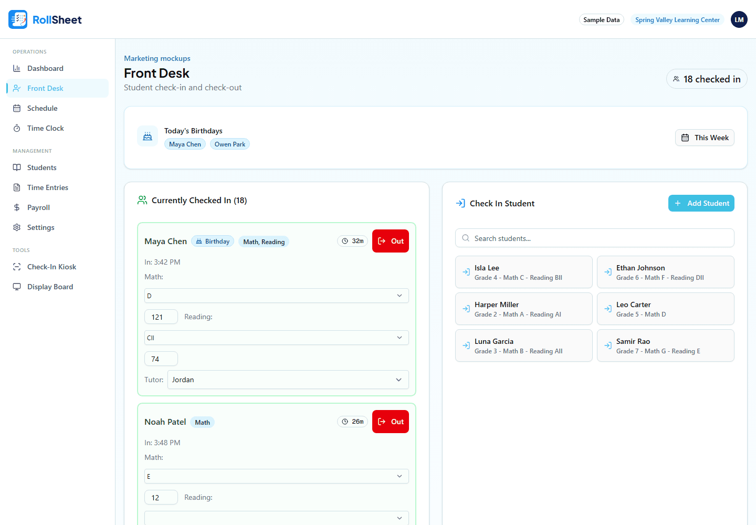Check out Maya Chen with Out button
756x525 pixels.
[391, 241]
